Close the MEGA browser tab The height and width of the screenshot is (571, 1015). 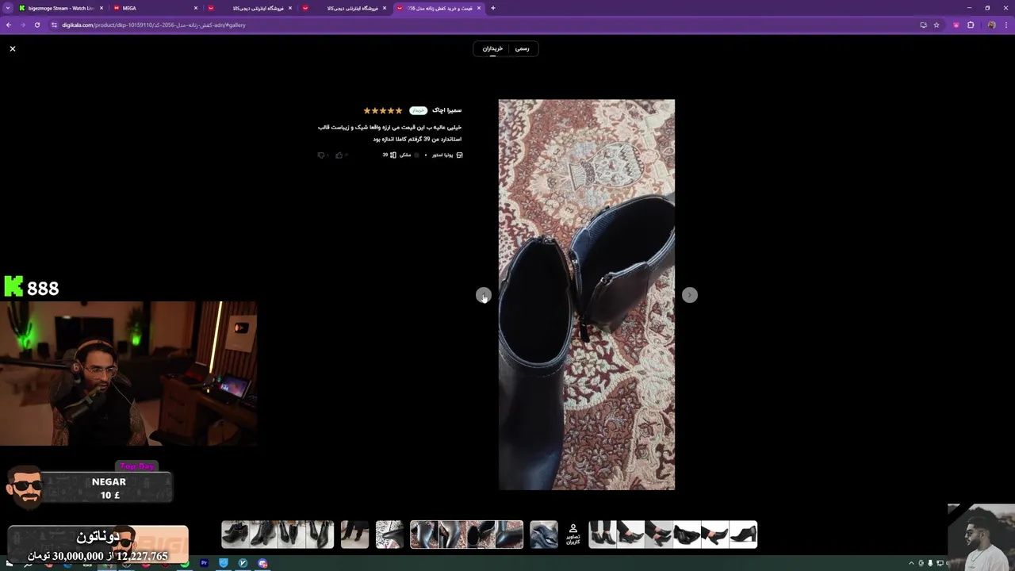pos(196,8)
